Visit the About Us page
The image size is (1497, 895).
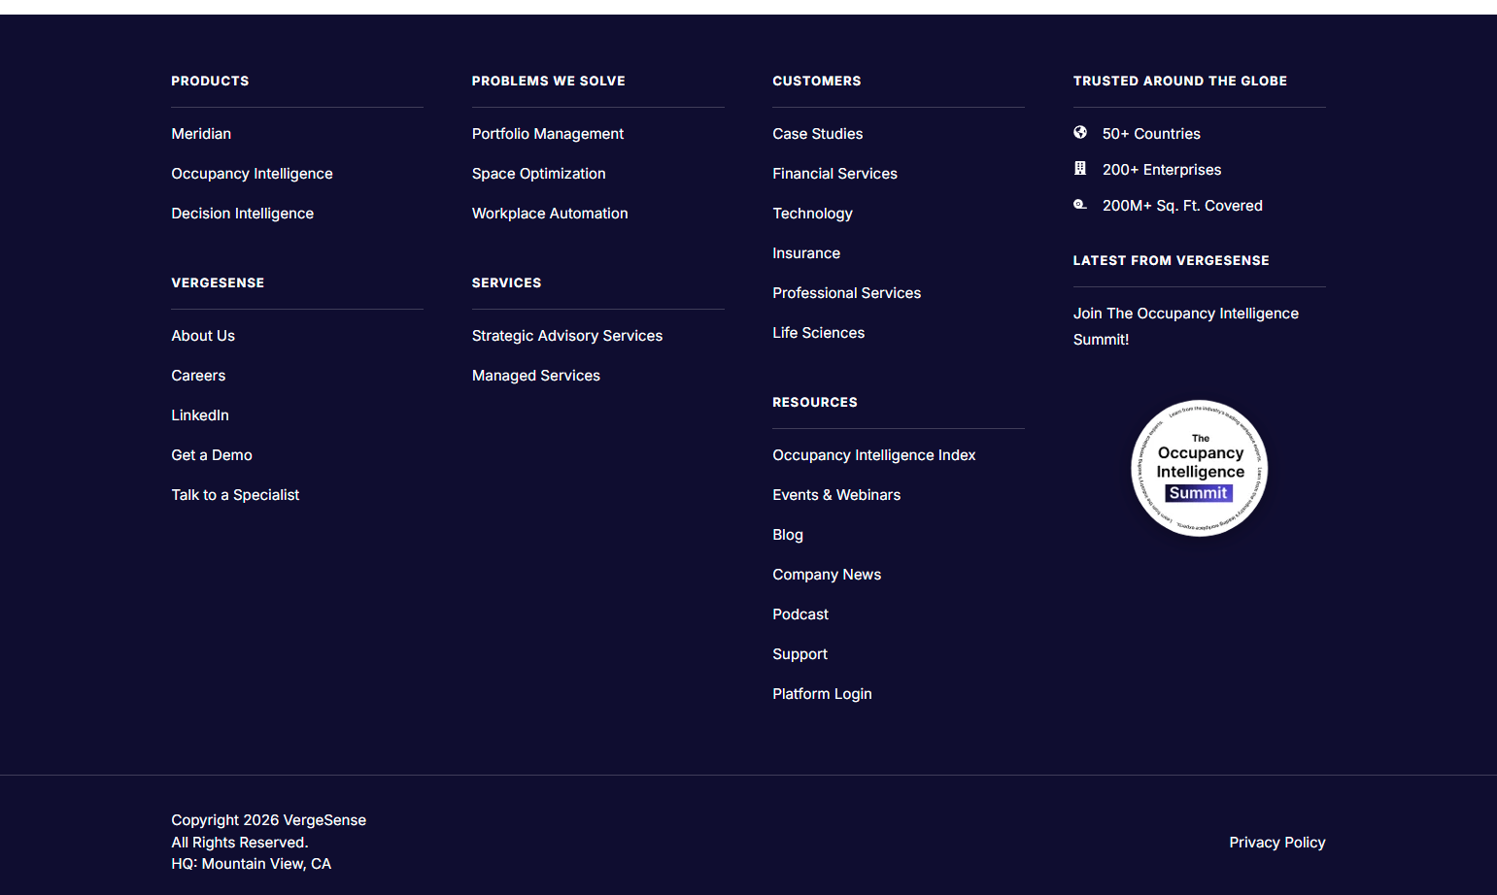coord(202,335)
